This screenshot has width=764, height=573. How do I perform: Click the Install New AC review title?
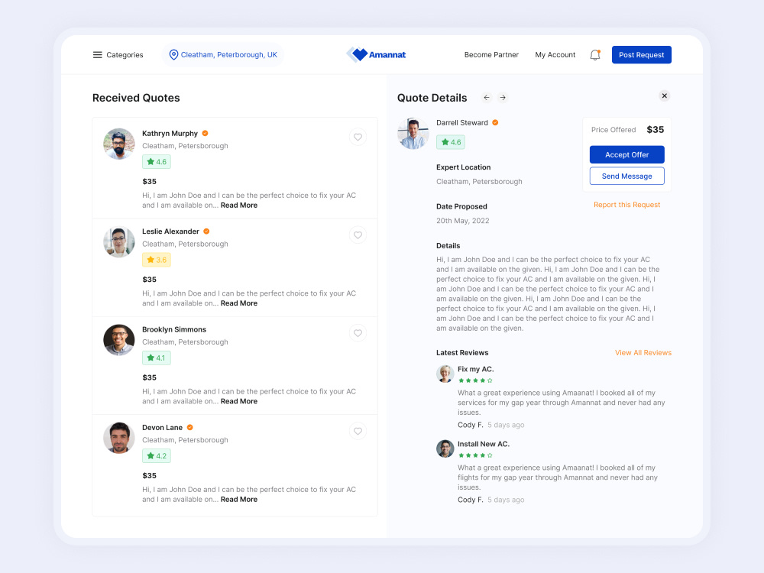pyautogui.click(x=484, y=444)
